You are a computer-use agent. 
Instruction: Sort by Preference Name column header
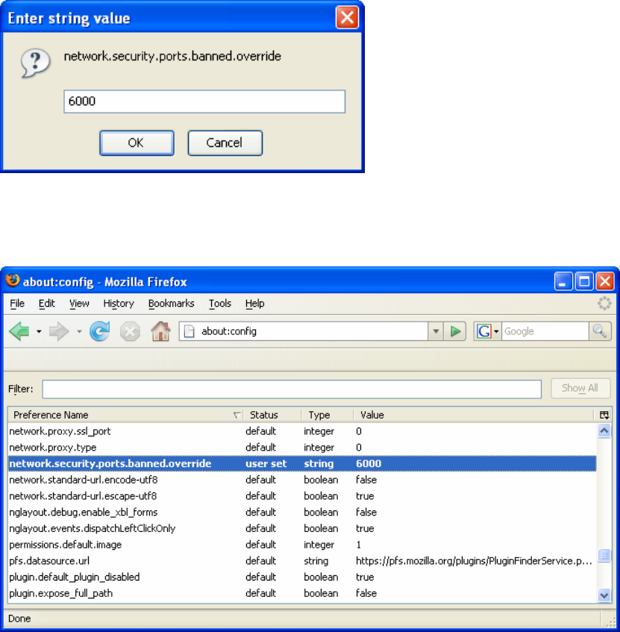pos(125,415)
